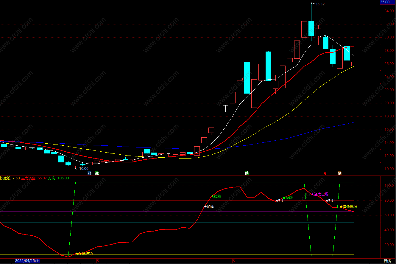This screenshot has height=264, width=396.
Task: Click the last red candlestick on the right
Action: coord(354,64)
